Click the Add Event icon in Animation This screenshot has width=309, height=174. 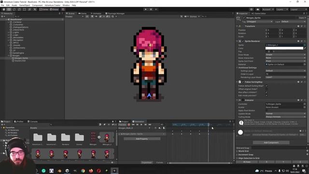point(164,128)
